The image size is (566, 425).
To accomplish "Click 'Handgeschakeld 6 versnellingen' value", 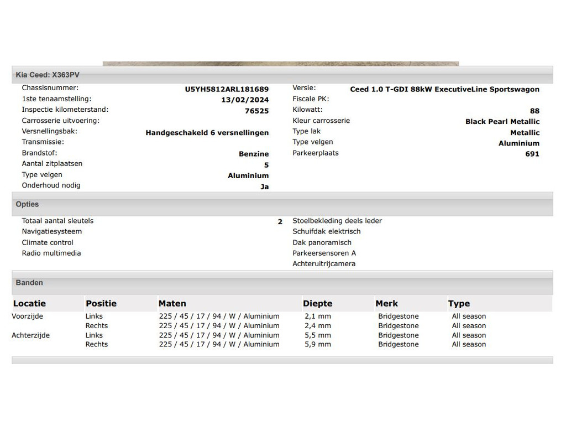I will pos(207,133).
